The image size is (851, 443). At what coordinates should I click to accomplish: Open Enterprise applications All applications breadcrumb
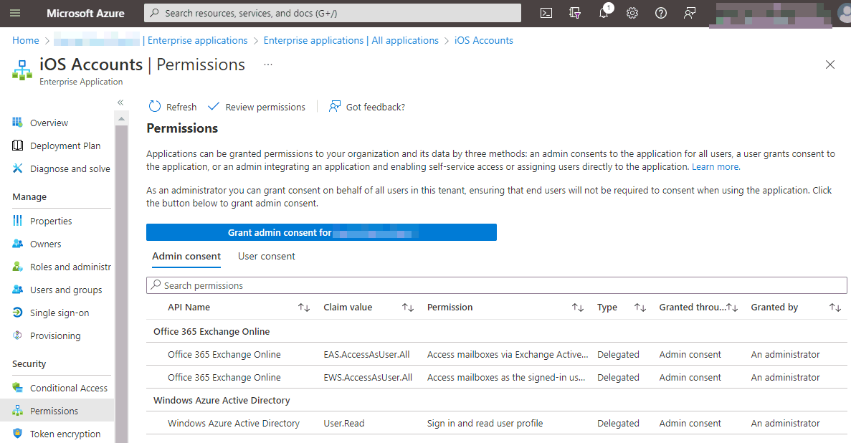(351, 40)
